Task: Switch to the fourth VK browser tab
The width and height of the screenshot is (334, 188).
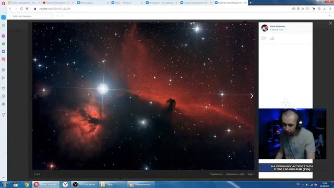Action: click(127, 3)
